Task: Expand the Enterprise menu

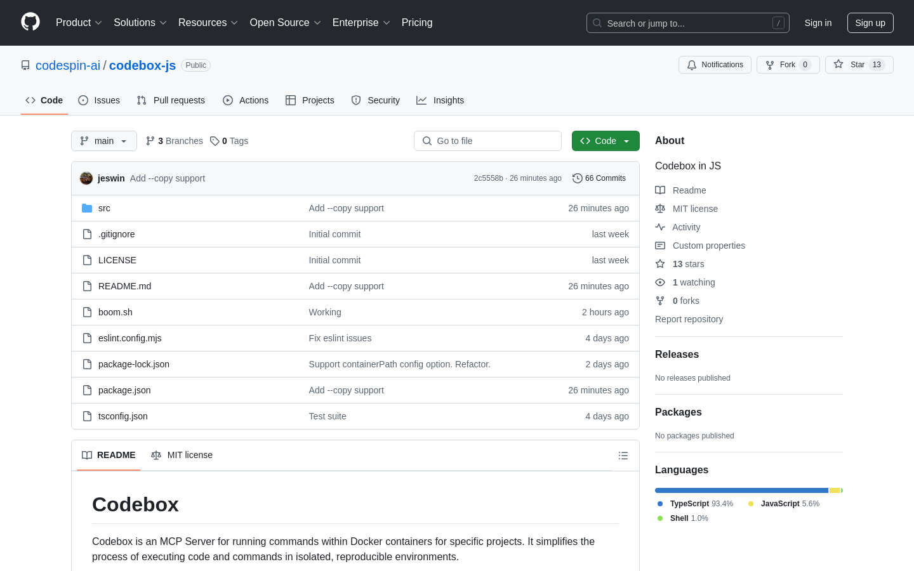Action: pyautogui.click(x=361, y=23)
